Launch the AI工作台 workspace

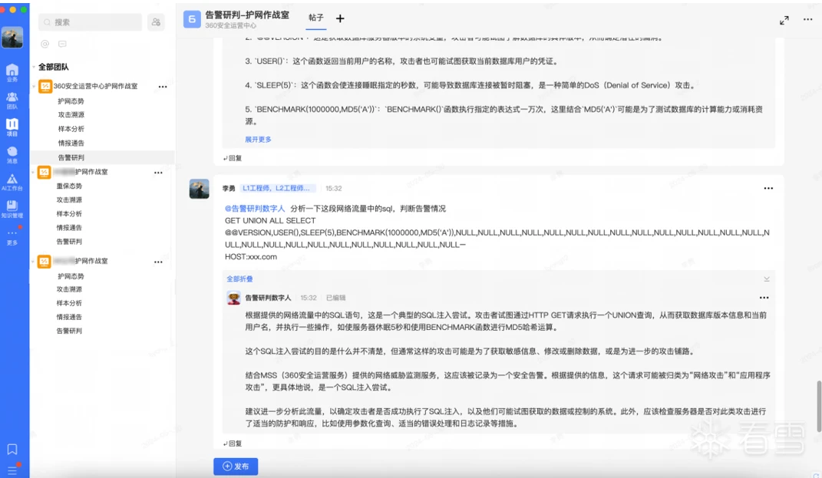pyautogui.click(x=12, y=182)
